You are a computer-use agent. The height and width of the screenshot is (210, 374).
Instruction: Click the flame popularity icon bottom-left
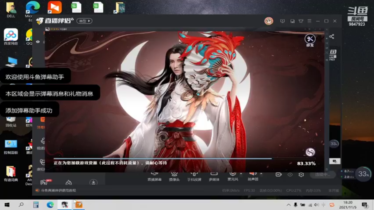coord(68,182)
